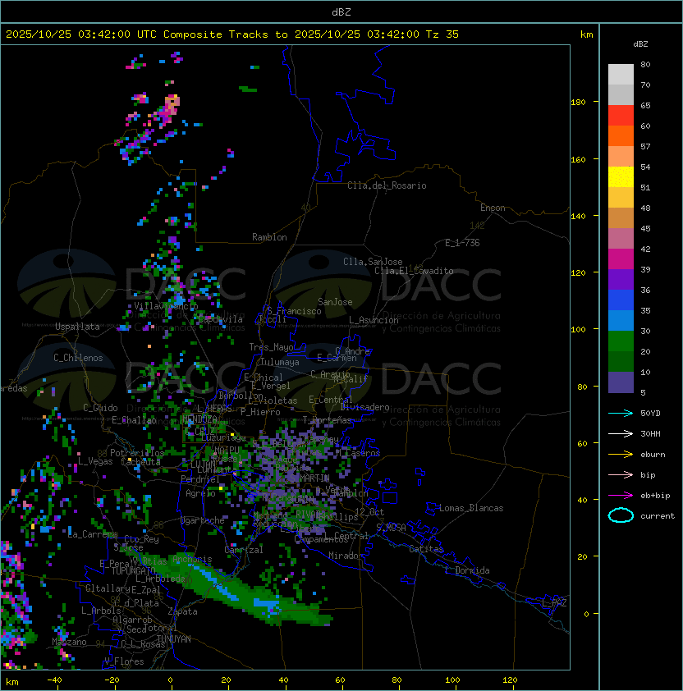Click the C_Chilenos map label

78,358
